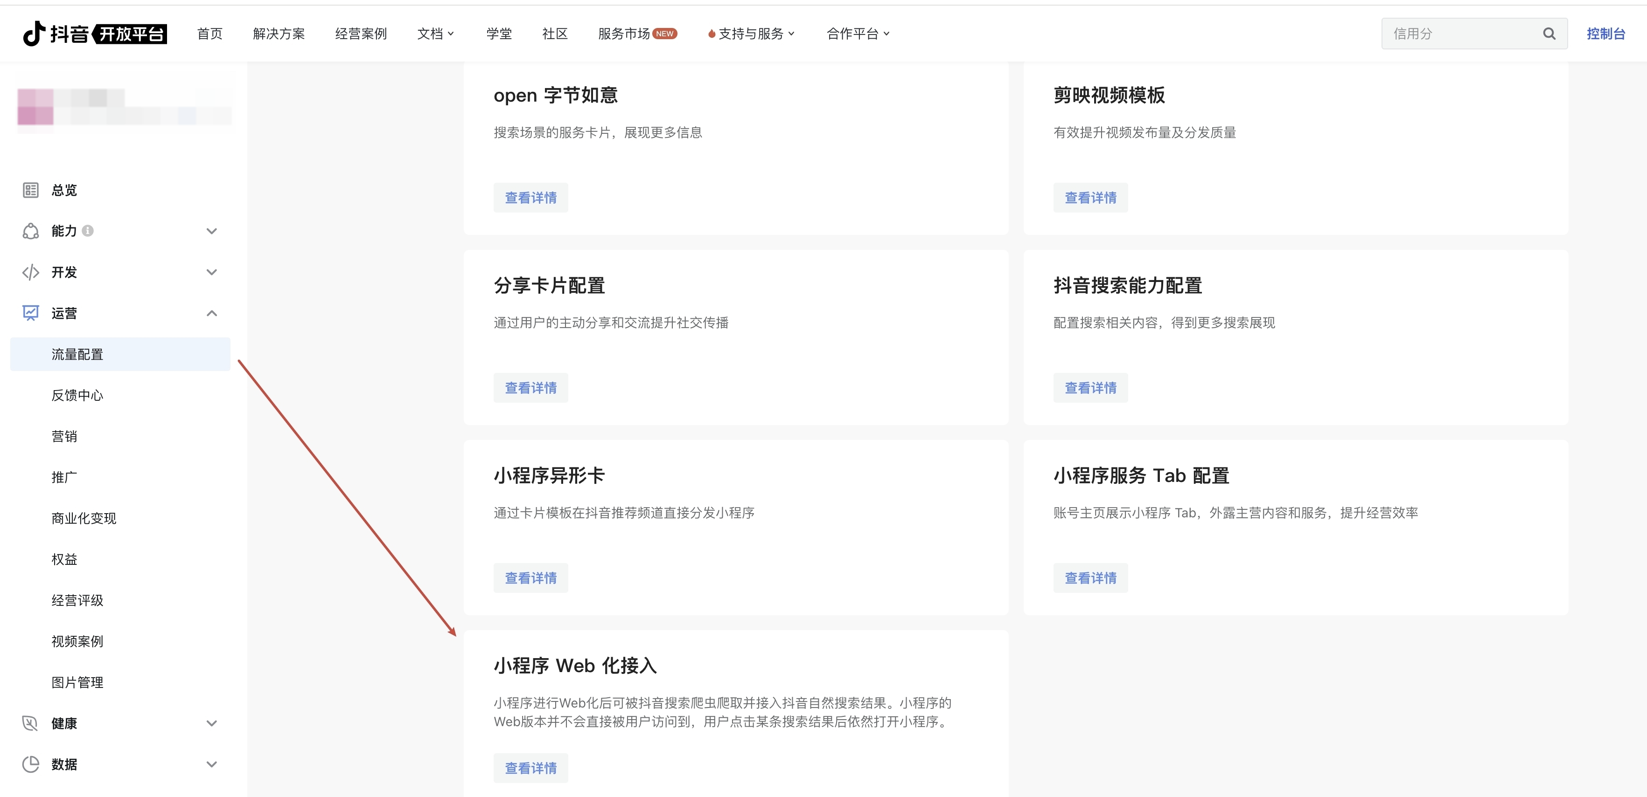
Task: Click the Douyin open platform logo
Action: pos(95,33)
